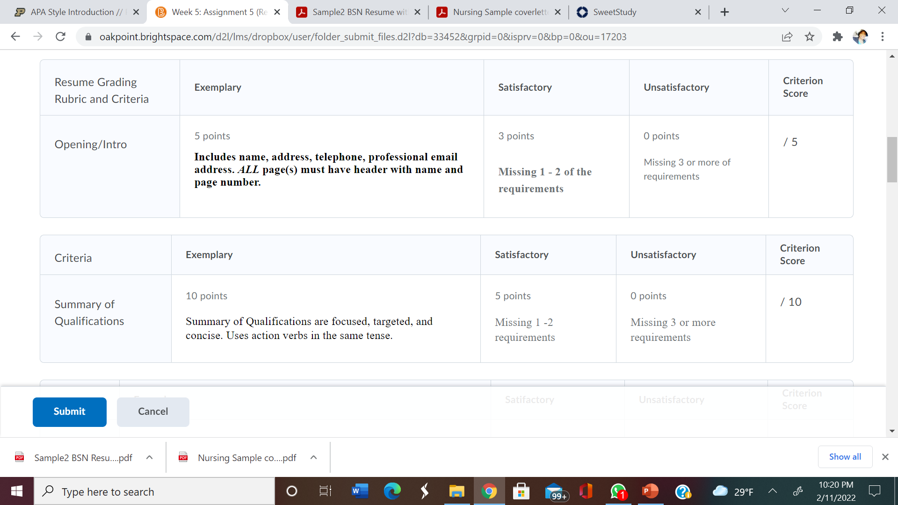
Task: Close the downloads bar
Action: click(885, 457)
